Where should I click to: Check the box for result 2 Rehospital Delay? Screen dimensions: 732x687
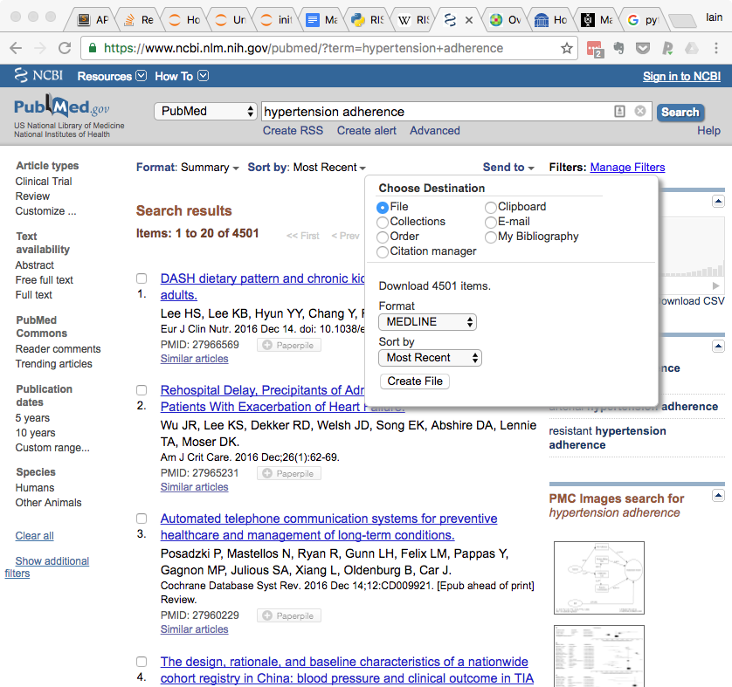[x=142, y=390]
